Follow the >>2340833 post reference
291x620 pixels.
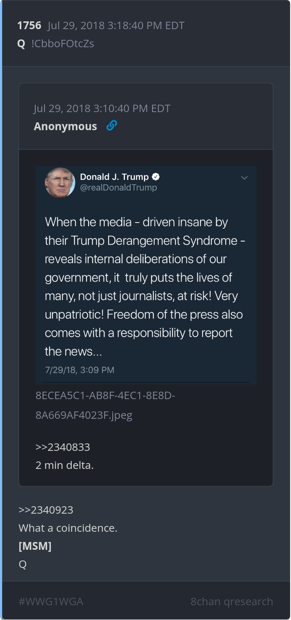pyautogui.click(x=63, y=447)
